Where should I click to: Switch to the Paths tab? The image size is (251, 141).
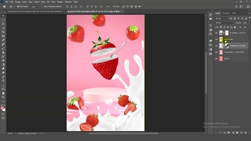[x=234, y=13]
